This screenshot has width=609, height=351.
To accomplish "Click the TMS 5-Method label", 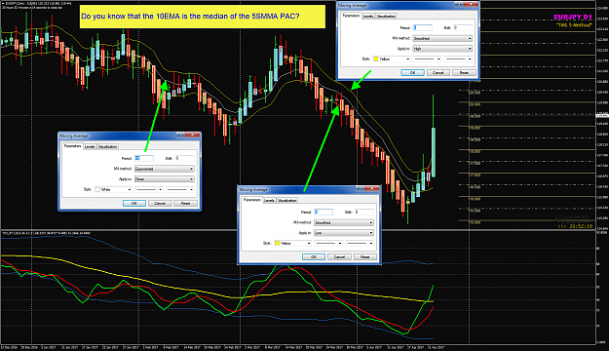I will [574, 25].
